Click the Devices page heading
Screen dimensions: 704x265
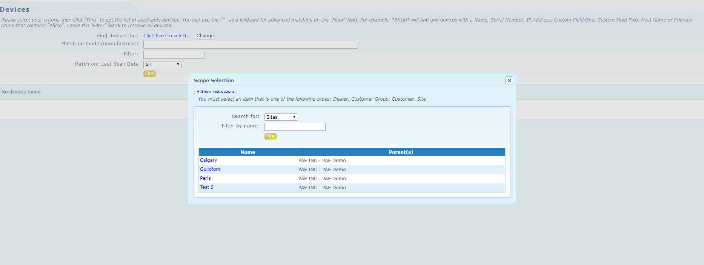click(x=15, y=9)
